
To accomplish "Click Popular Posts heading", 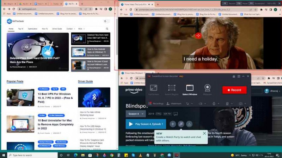I will tap(15, 81).
